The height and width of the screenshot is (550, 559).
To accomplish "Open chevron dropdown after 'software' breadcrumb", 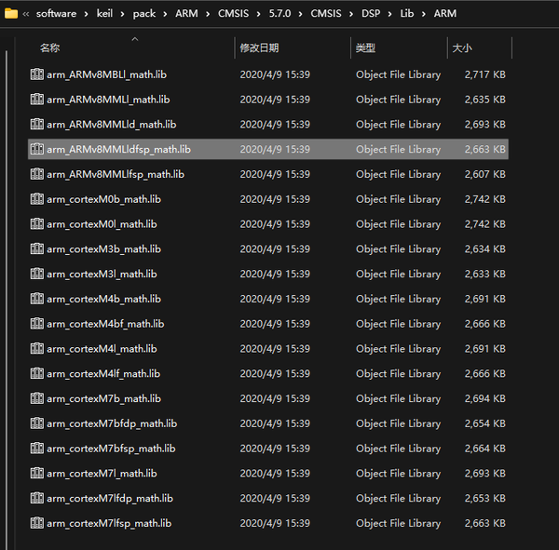I will [87, 14].
